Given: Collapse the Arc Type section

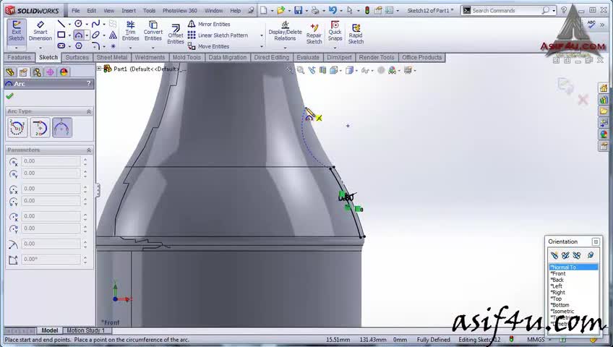Looking at the screenshot, I should [x=89, y=111].
